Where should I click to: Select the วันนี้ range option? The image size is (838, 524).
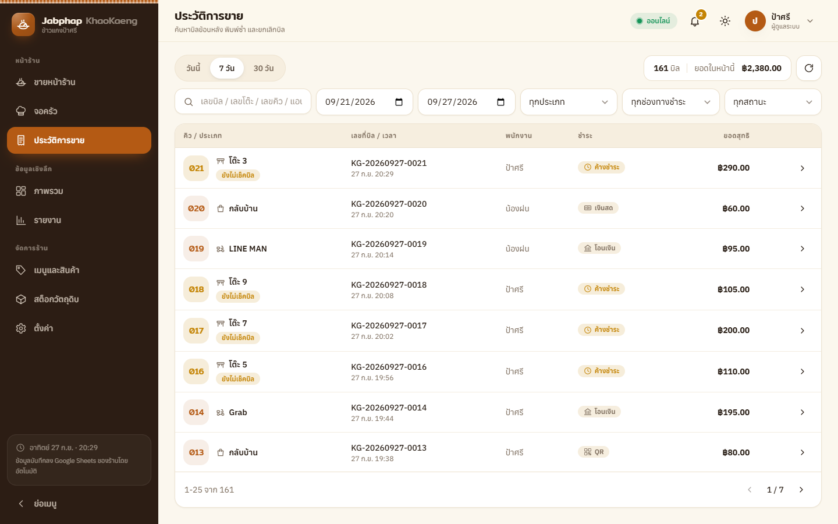(193, 68)
